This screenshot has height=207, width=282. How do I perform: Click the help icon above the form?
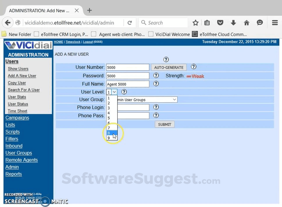pyautogui.click(x=166, y=59)
